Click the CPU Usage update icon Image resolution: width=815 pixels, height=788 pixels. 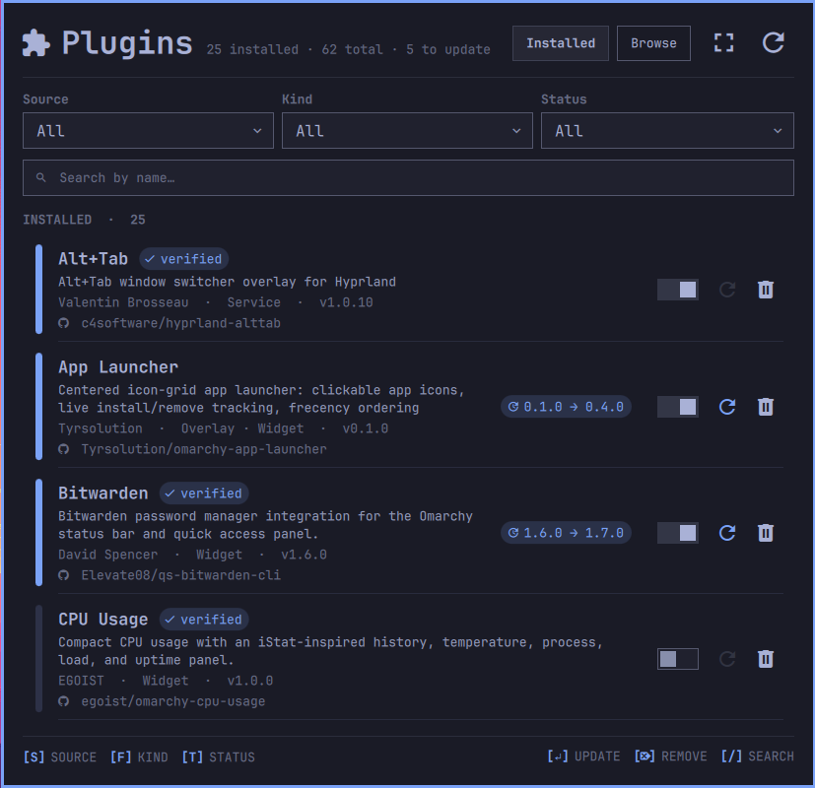[x=726, y=659]
